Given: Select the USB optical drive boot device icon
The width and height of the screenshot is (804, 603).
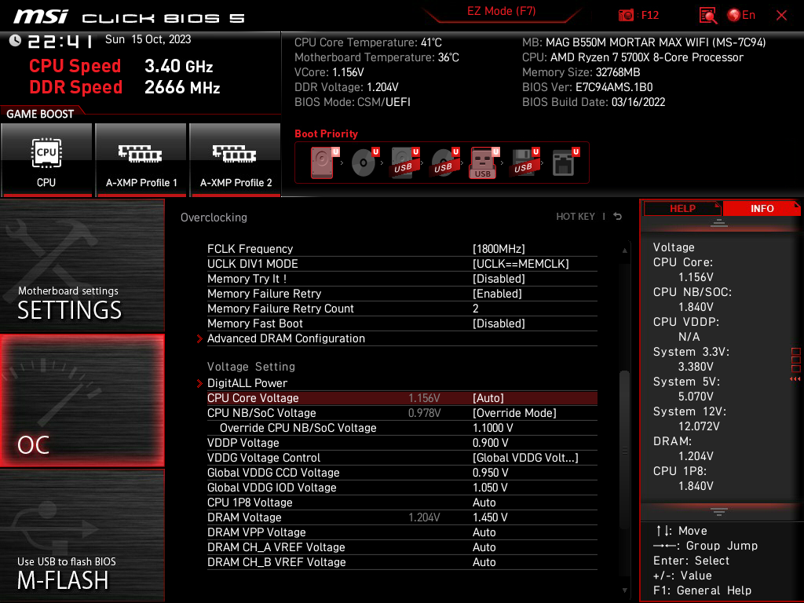Looking at the screenshot, I should 444,162.
